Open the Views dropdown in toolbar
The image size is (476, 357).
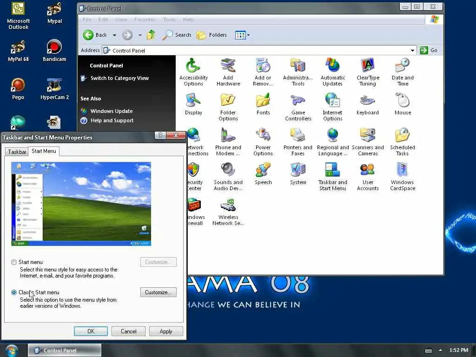click(x=243, y=35)
